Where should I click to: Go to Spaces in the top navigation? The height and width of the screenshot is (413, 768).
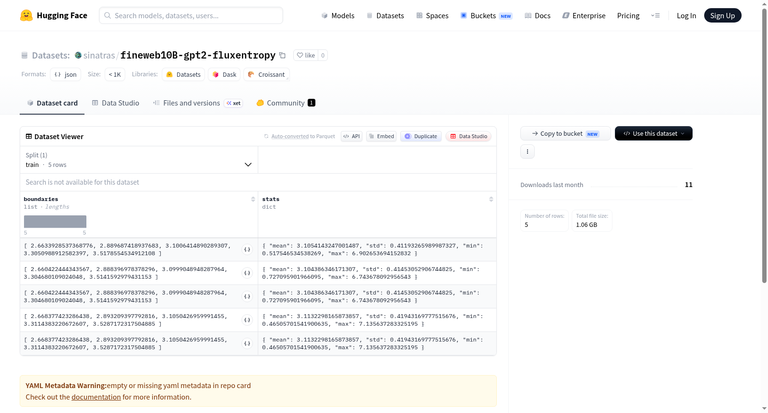pos(432,16)
